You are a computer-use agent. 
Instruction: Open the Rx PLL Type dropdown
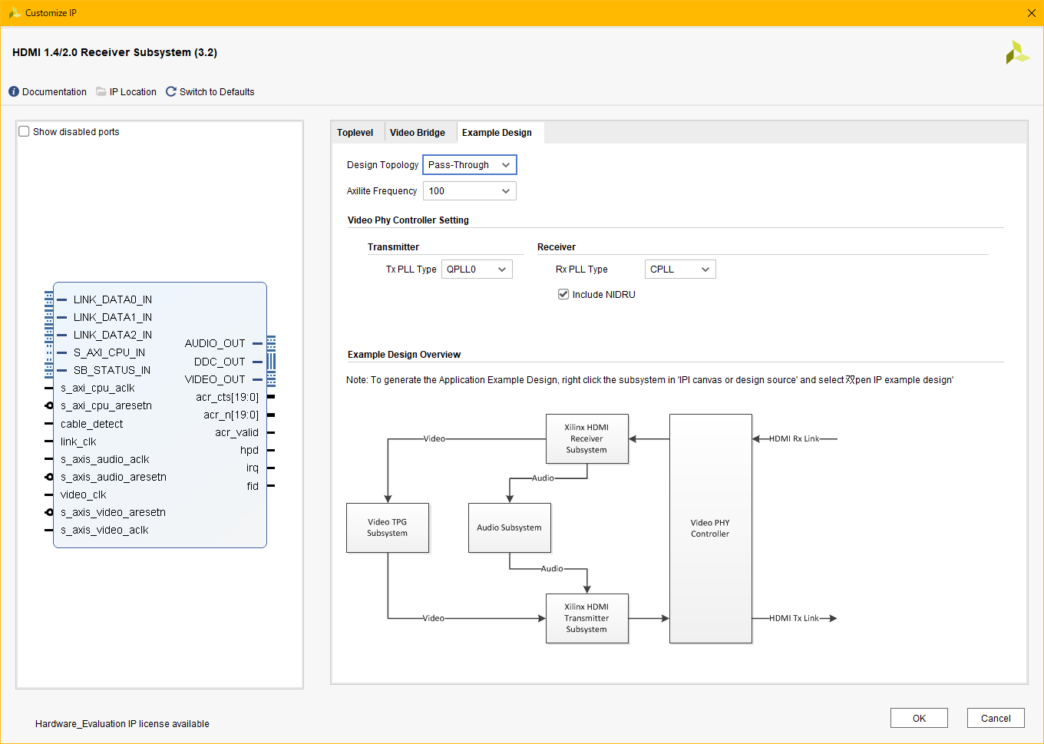[680, 269]
